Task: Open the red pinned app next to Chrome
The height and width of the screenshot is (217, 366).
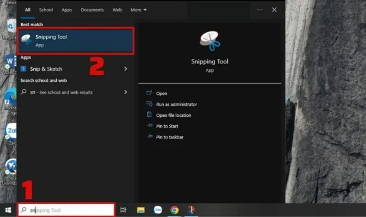Action: pos(191,210)
